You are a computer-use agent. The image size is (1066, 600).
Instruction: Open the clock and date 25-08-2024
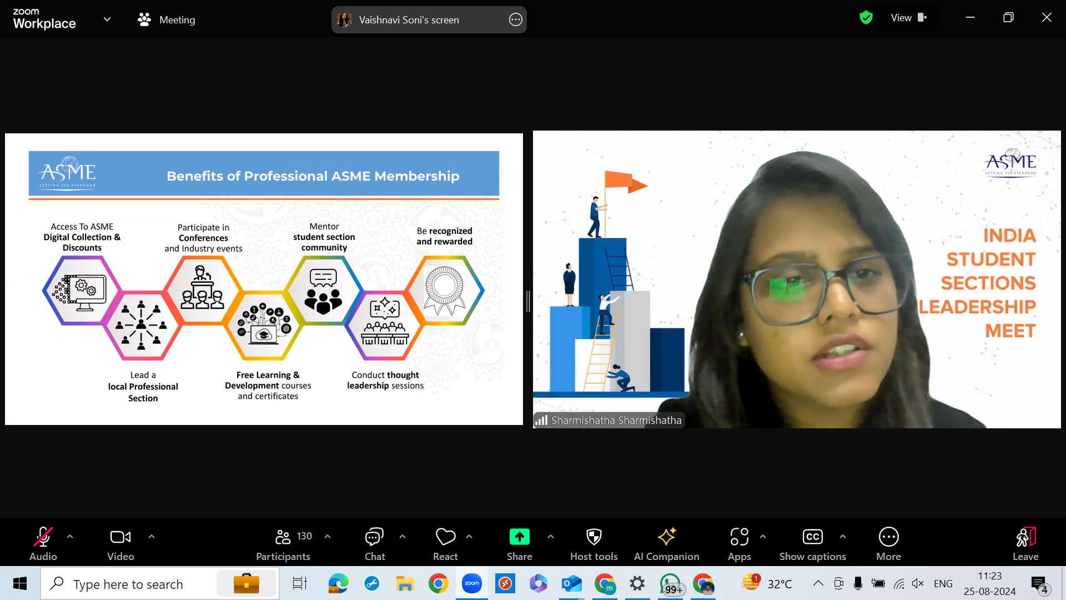[990, 584]
